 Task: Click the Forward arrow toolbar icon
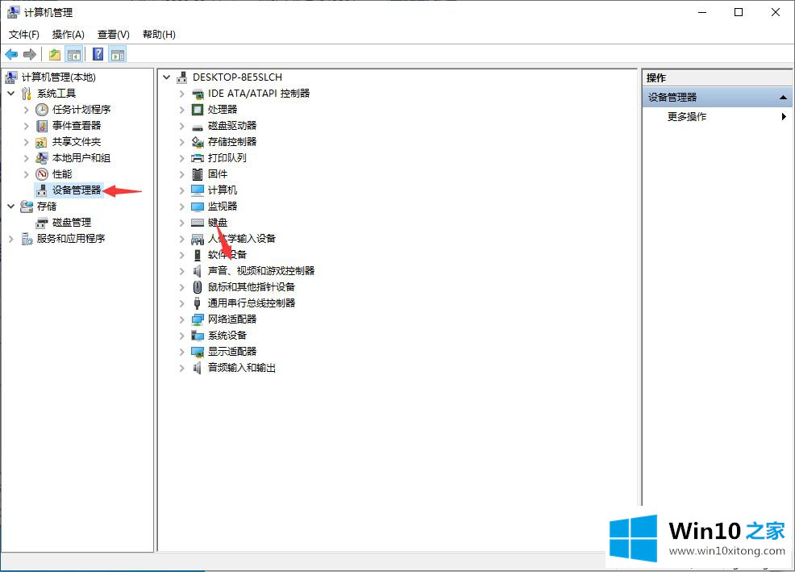pos(30,54)
